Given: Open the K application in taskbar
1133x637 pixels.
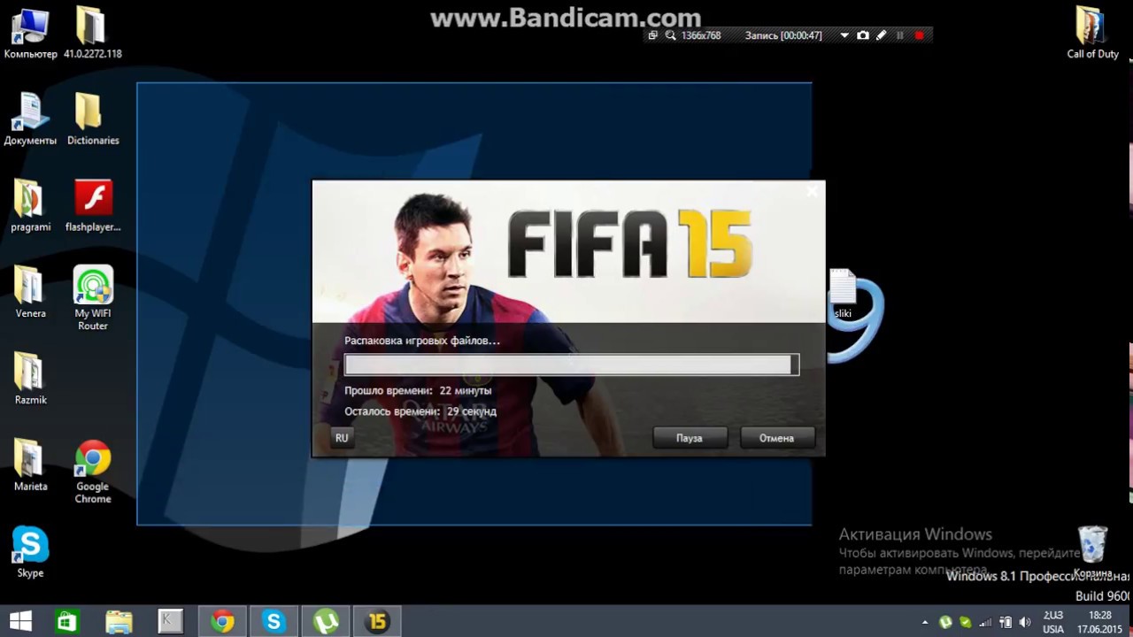Looking at the screenshot, I should pos(170,622).
